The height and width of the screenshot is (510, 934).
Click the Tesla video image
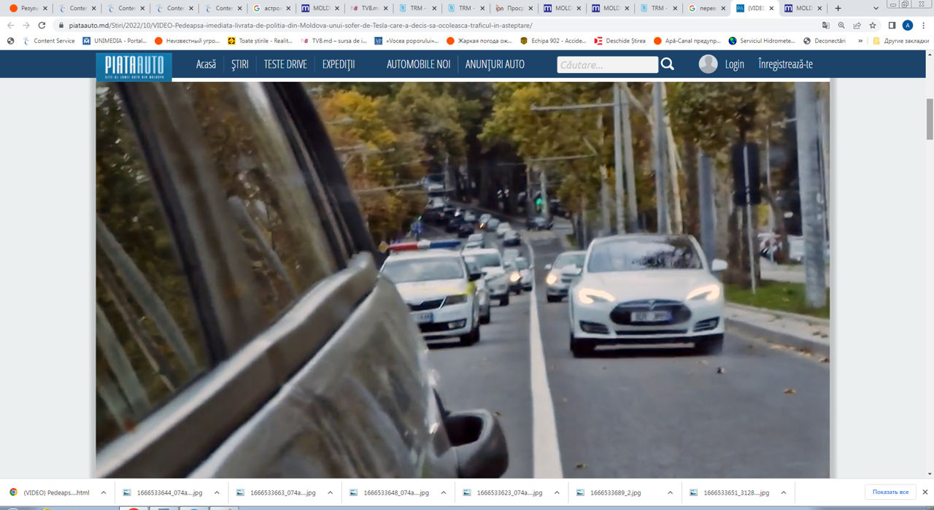click(x=463, y=279)
